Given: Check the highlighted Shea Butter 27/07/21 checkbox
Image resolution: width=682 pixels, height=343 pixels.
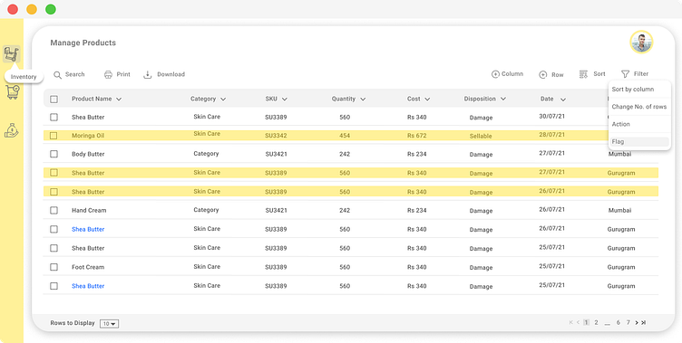Looking at the screenshot, I should click(x=54, y=173).
